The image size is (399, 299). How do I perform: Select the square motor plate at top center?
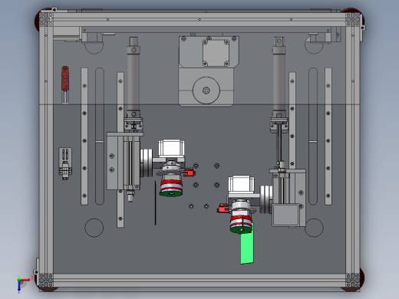(216, 53)
